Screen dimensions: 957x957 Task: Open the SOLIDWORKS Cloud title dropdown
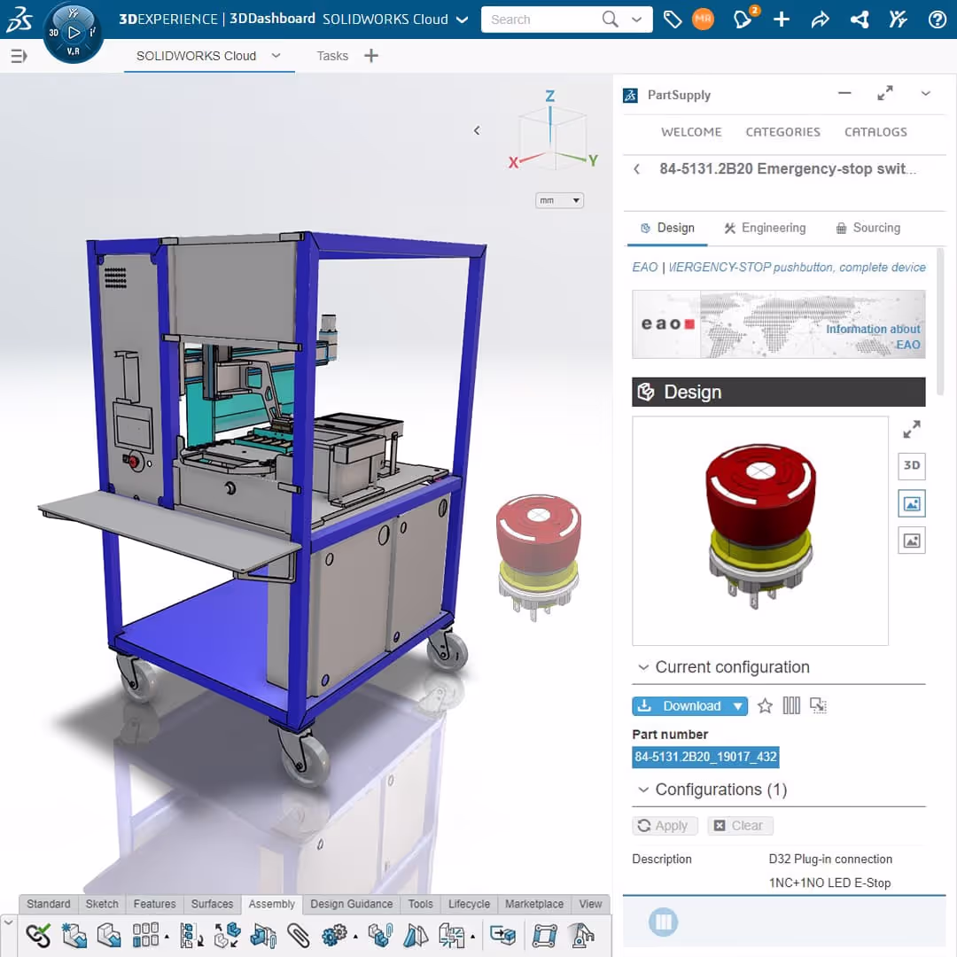[462, 19]
